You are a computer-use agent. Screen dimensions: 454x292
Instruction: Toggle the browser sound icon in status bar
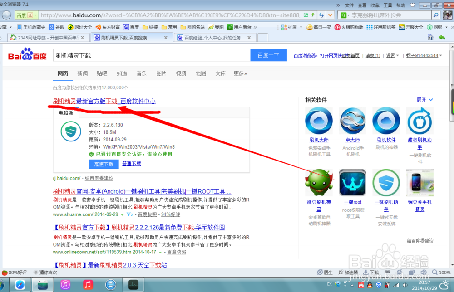(x=423, y=272)
